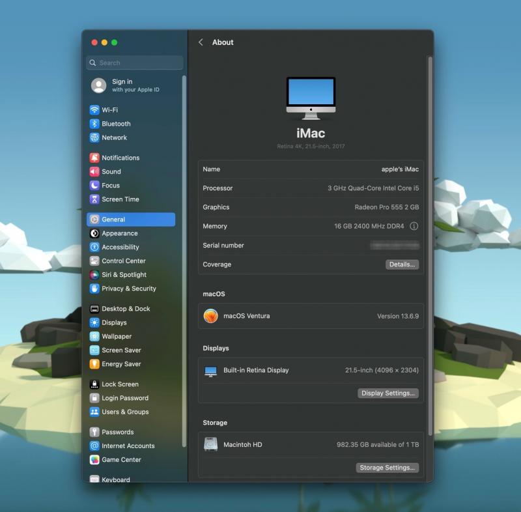Image resolution: width=521 pixels, height=512 pixels.
Task: Click 16 GB 2400 MHz DDR4 value
Action: 369,226
